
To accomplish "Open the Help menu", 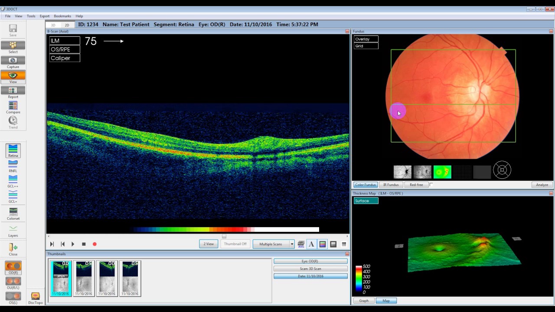I will 79,16.
